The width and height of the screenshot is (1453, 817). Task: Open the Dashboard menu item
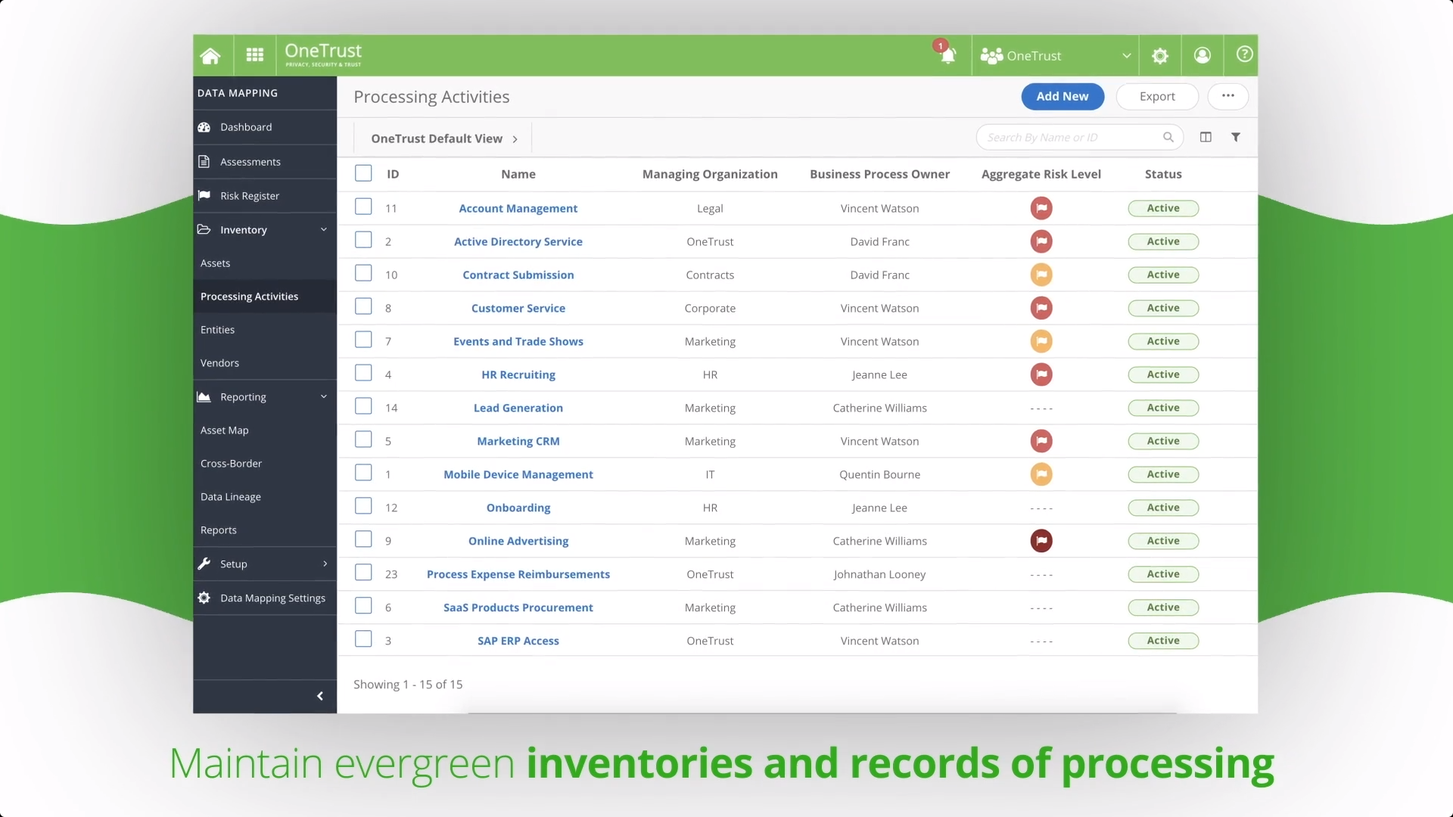pyautogui.click(x=245, y=126)
